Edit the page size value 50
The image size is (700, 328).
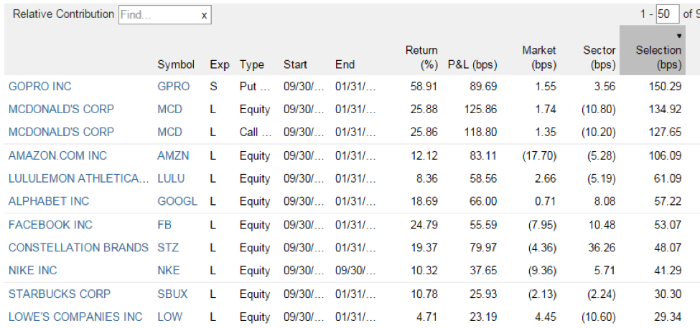click(668, 14)
